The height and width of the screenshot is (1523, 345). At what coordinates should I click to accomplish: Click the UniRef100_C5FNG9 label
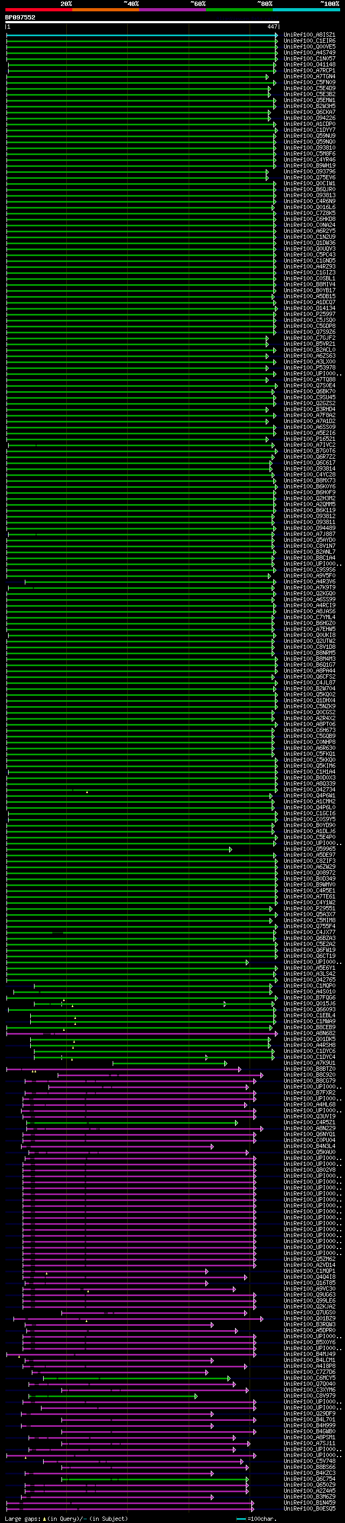coord(309,82)
